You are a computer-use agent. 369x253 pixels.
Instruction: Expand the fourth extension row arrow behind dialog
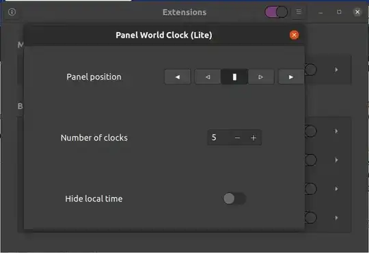point(336,189)
